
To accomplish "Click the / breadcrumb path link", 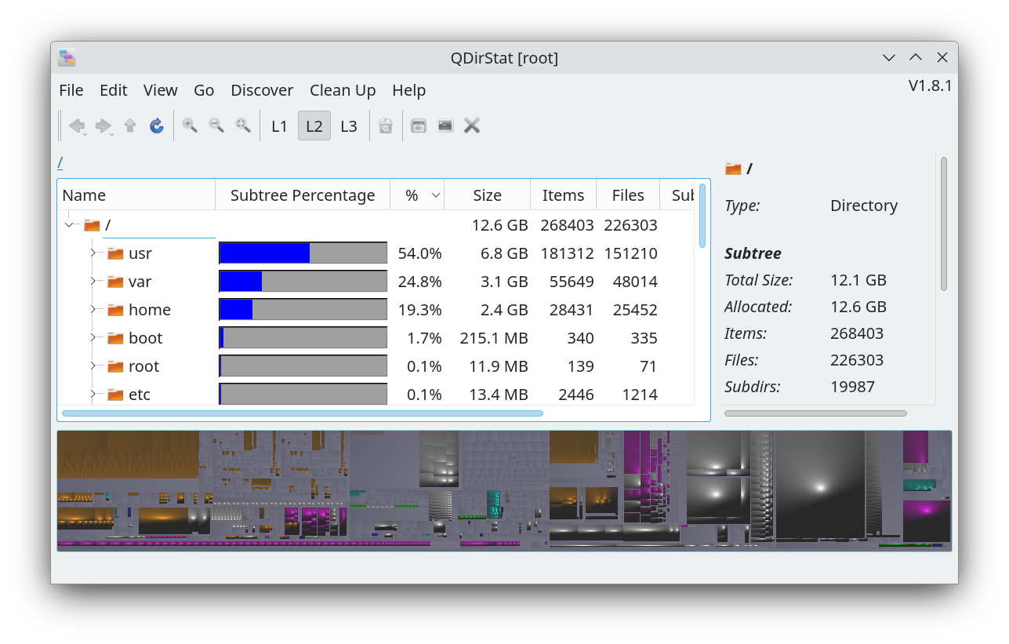I will 60,163.
